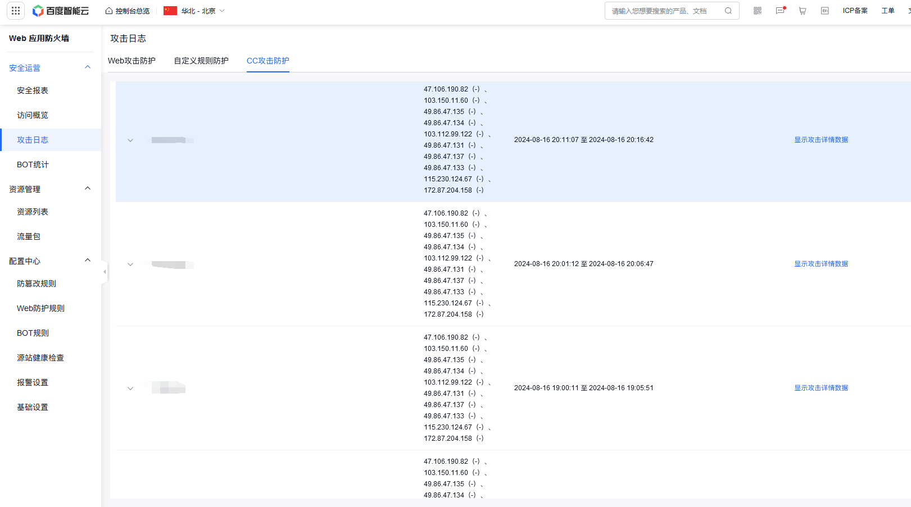The image size is (911, 507).
Task: Click time range 2024-08-16 19:00:11 至 19:05:51
Action: tap(584, 388)
